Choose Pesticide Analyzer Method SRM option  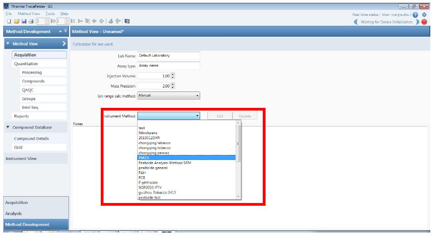(x=164, y=163)
